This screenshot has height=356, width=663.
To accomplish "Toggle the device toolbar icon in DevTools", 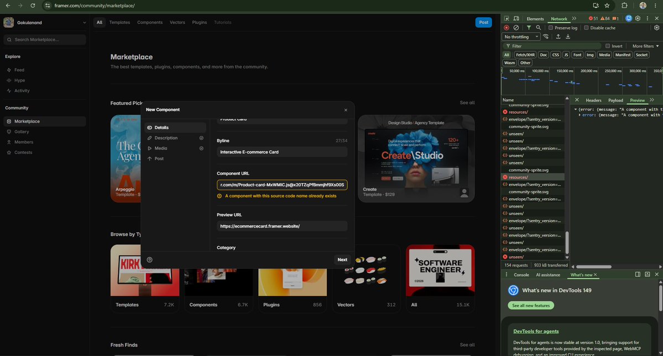I will tap(516, 19).
